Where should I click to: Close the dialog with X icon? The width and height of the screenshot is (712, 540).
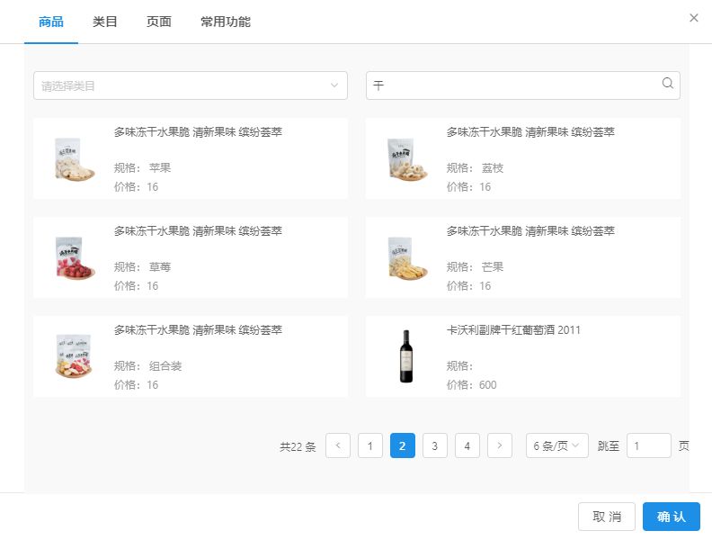693,18
